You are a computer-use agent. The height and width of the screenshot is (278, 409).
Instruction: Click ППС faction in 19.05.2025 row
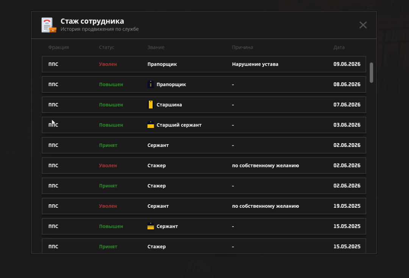(x=53, y=206)
